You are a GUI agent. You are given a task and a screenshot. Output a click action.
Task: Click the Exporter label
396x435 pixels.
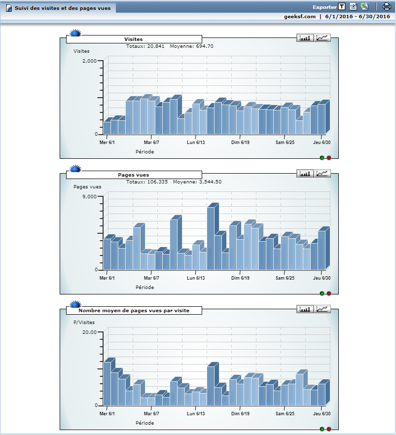pos(324,7)
